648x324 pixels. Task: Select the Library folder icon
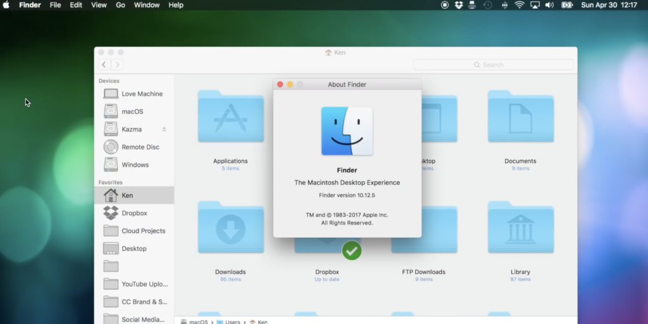521,227
